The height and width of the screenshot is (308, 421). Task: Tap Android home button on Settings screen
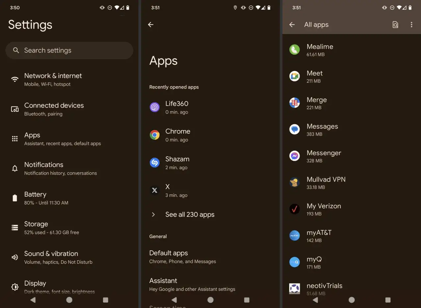(69, 300)
